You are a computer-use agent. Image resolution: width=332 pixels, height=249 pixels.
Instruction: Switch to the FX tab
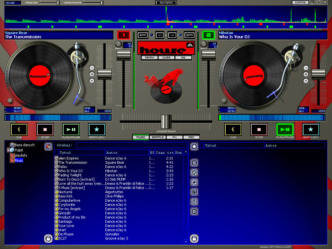point(174,137)
